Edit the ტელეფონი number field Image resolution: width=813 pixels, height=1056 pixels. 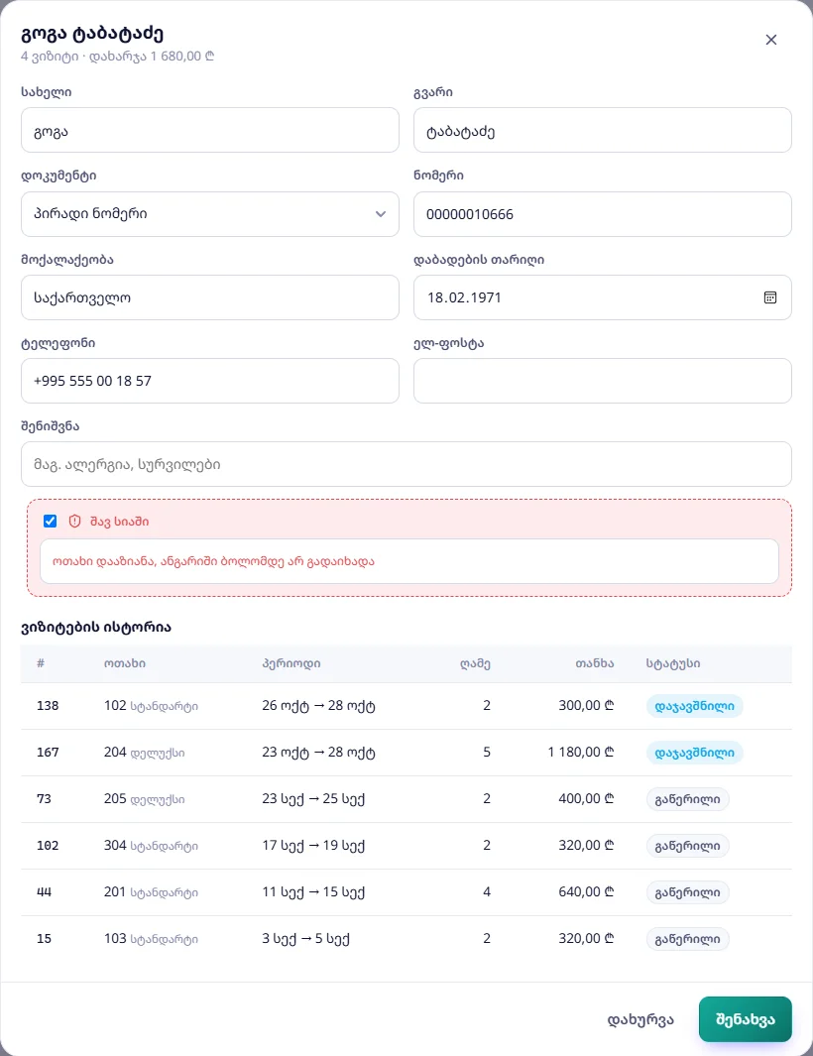pos(210,381)
